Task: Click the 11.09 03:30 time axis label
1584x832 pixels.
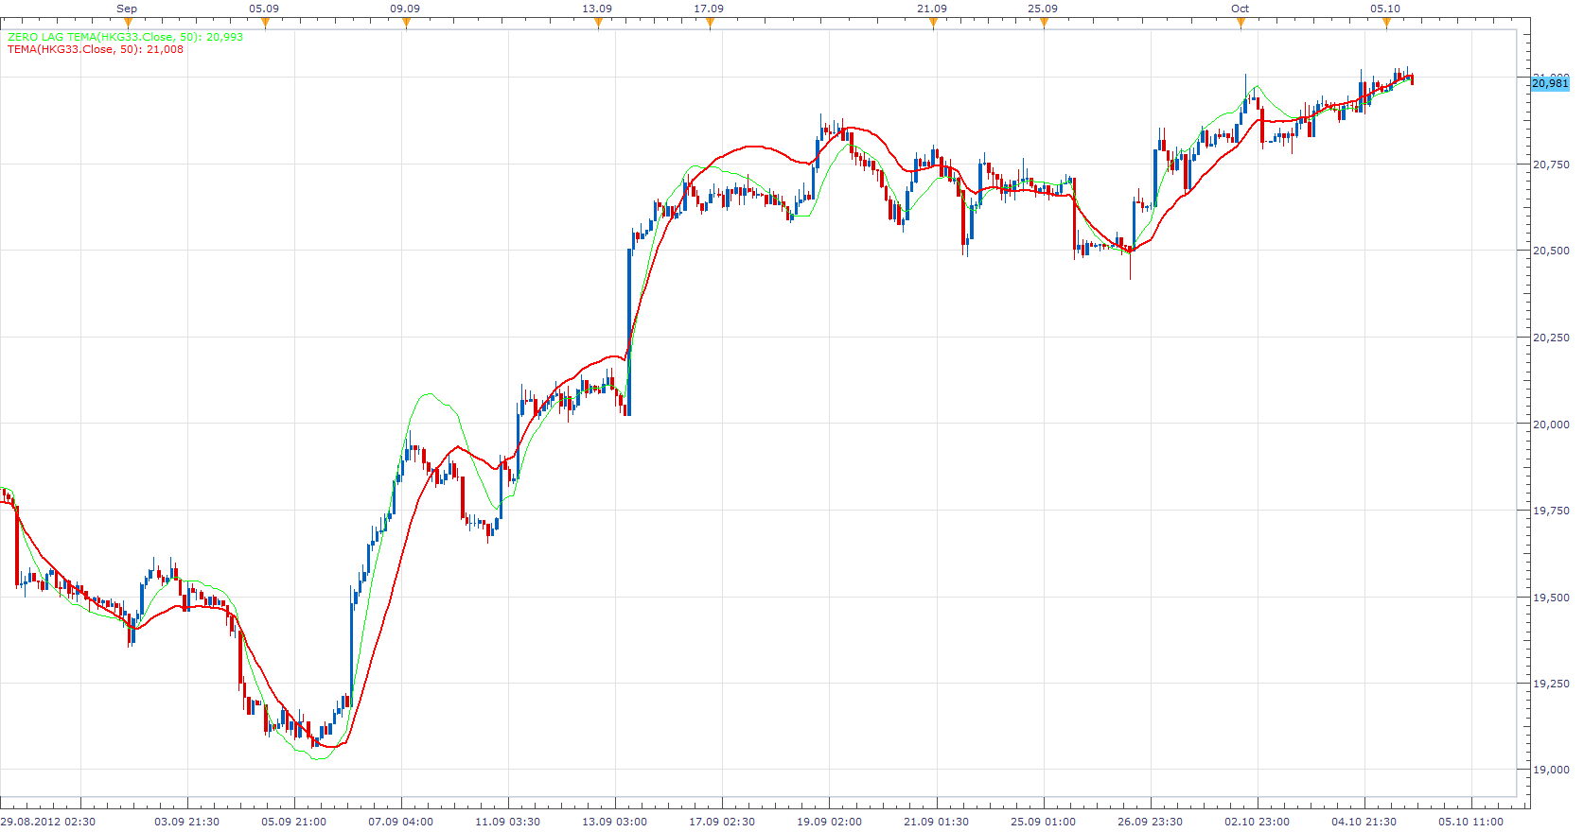Action: [508, 821]
